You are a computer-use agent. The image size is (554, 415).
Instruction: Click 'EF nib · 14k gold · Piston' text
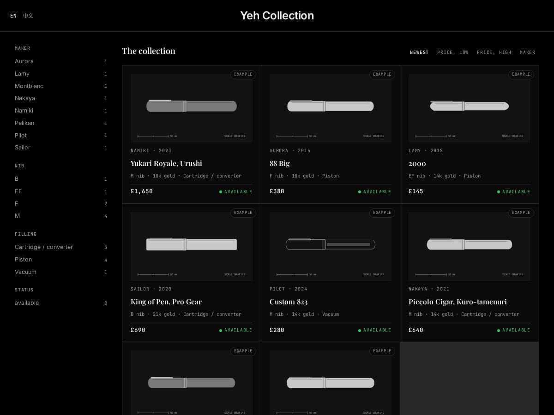tap(445, 176)
